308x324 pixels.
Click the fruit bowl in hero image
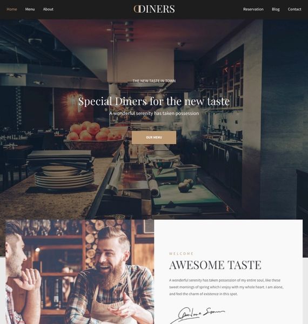(x=96, y=137)
